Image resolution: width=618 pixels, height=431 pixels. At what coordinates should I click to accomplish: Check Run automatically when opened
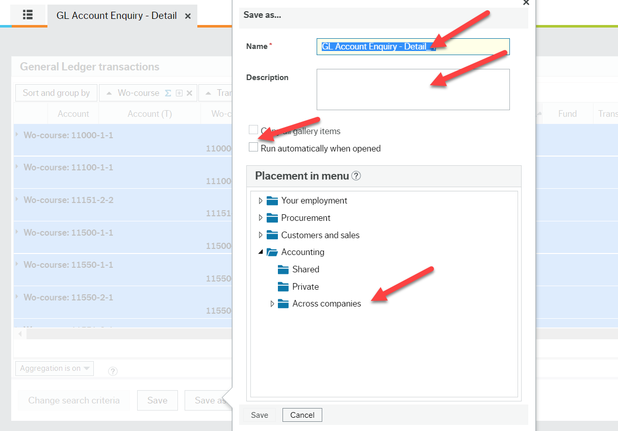(253, 147)
